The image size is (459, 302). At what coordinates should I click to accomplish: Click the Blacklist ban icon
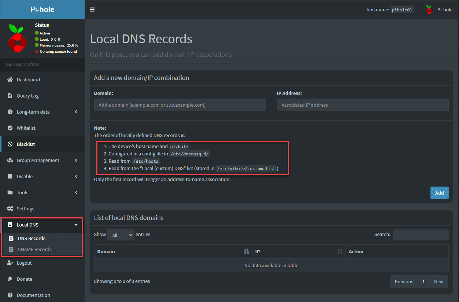[10, 144]
